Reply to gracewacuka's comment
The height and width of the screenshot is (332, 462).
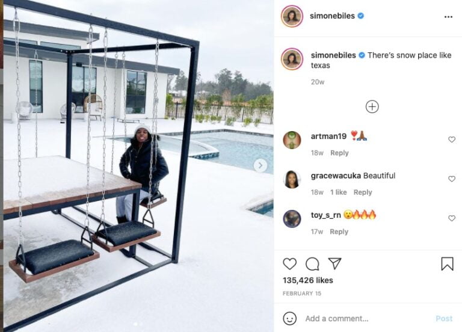(x=363, y=192)
